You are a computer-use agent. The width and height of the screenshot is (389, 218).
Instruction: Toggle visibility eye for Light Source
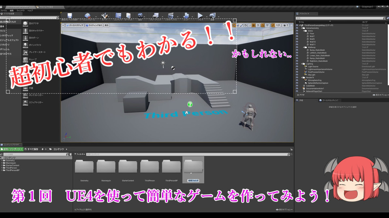[x=297, y=67]
